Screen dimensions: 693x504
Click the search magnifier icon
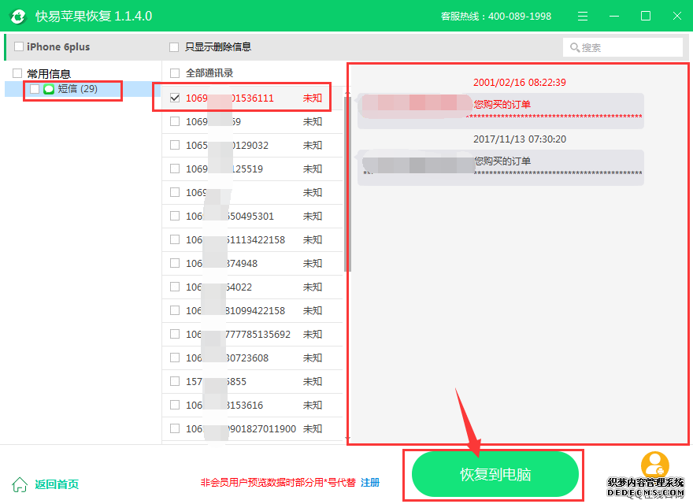pos(575,47)
